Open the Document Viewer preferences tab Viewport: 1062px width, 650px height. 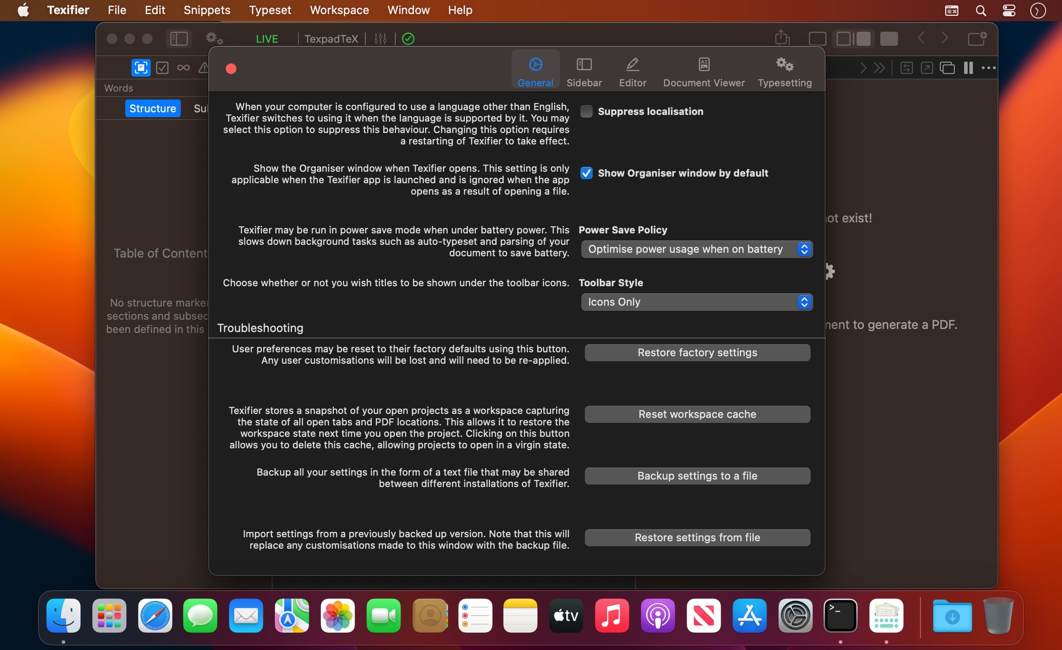704,72
